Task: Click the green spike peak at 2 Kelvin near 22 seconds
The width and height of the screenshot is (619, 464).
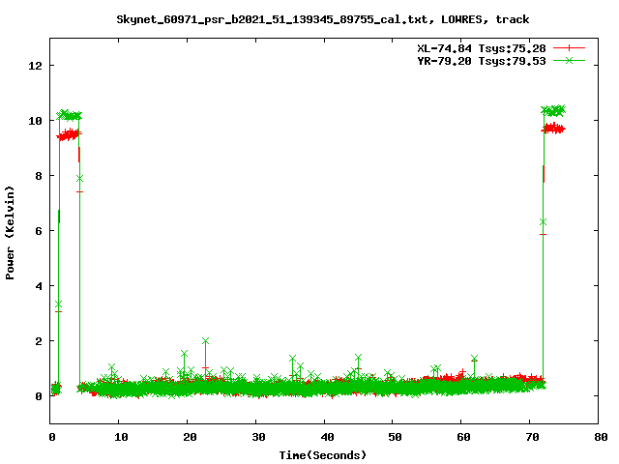Action: [205, 341]
